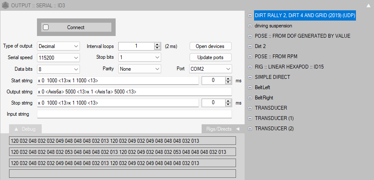This screenshot has width=374, height=180.
Task: Click the hexagon icon beside OUTPUT SERIAL title
Action: (5, 5)
